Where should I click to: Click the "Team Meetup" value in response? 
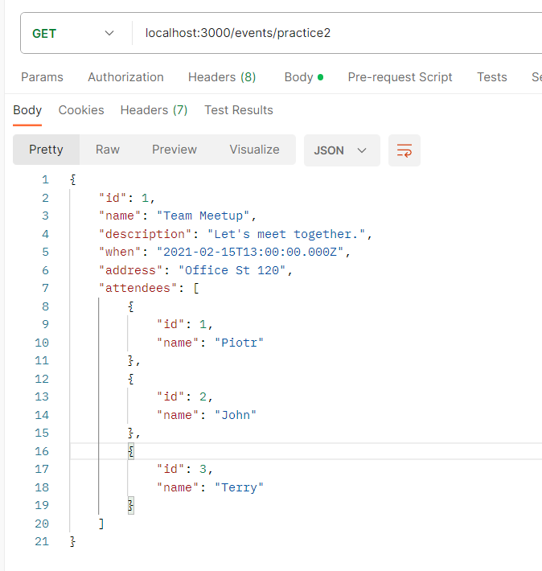pos(206,216)
